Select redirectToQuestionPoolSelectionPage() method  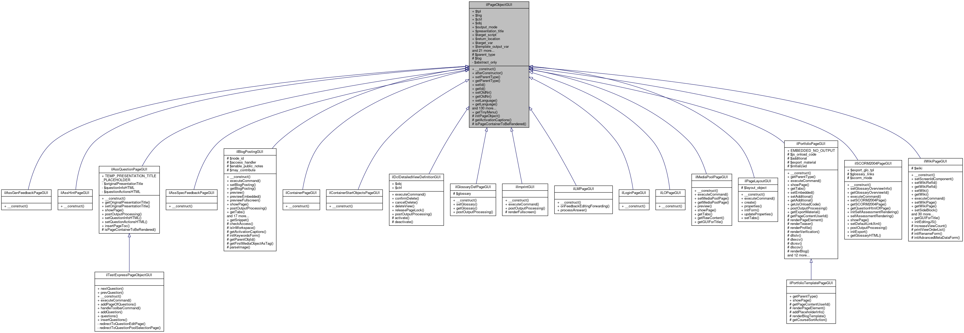tap(129, 328)
